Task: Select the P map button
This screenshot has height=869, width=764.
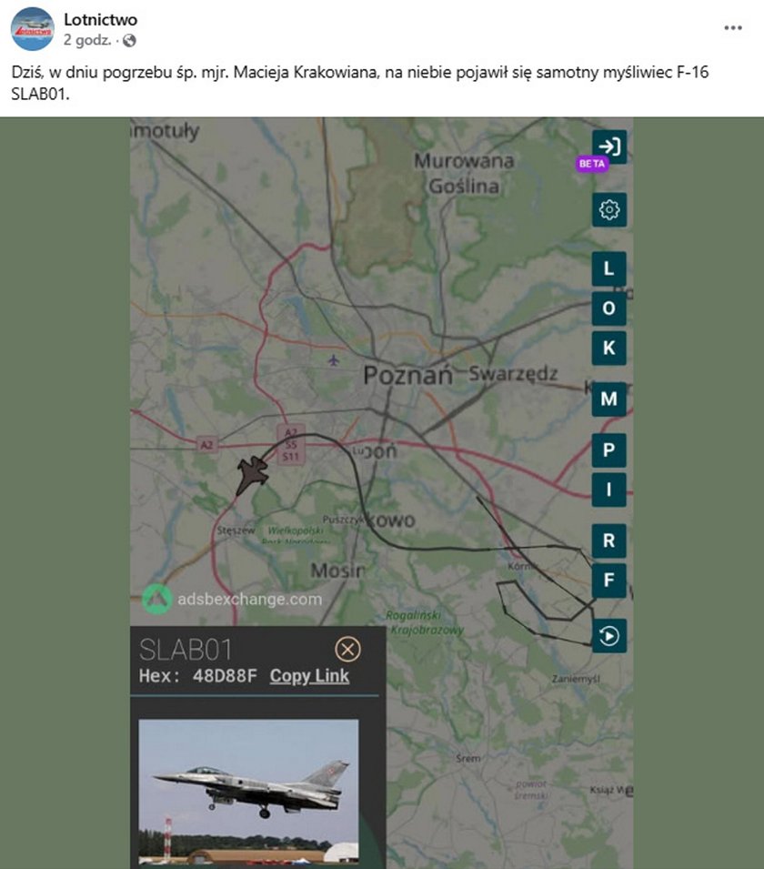Action: coord(608,450)
